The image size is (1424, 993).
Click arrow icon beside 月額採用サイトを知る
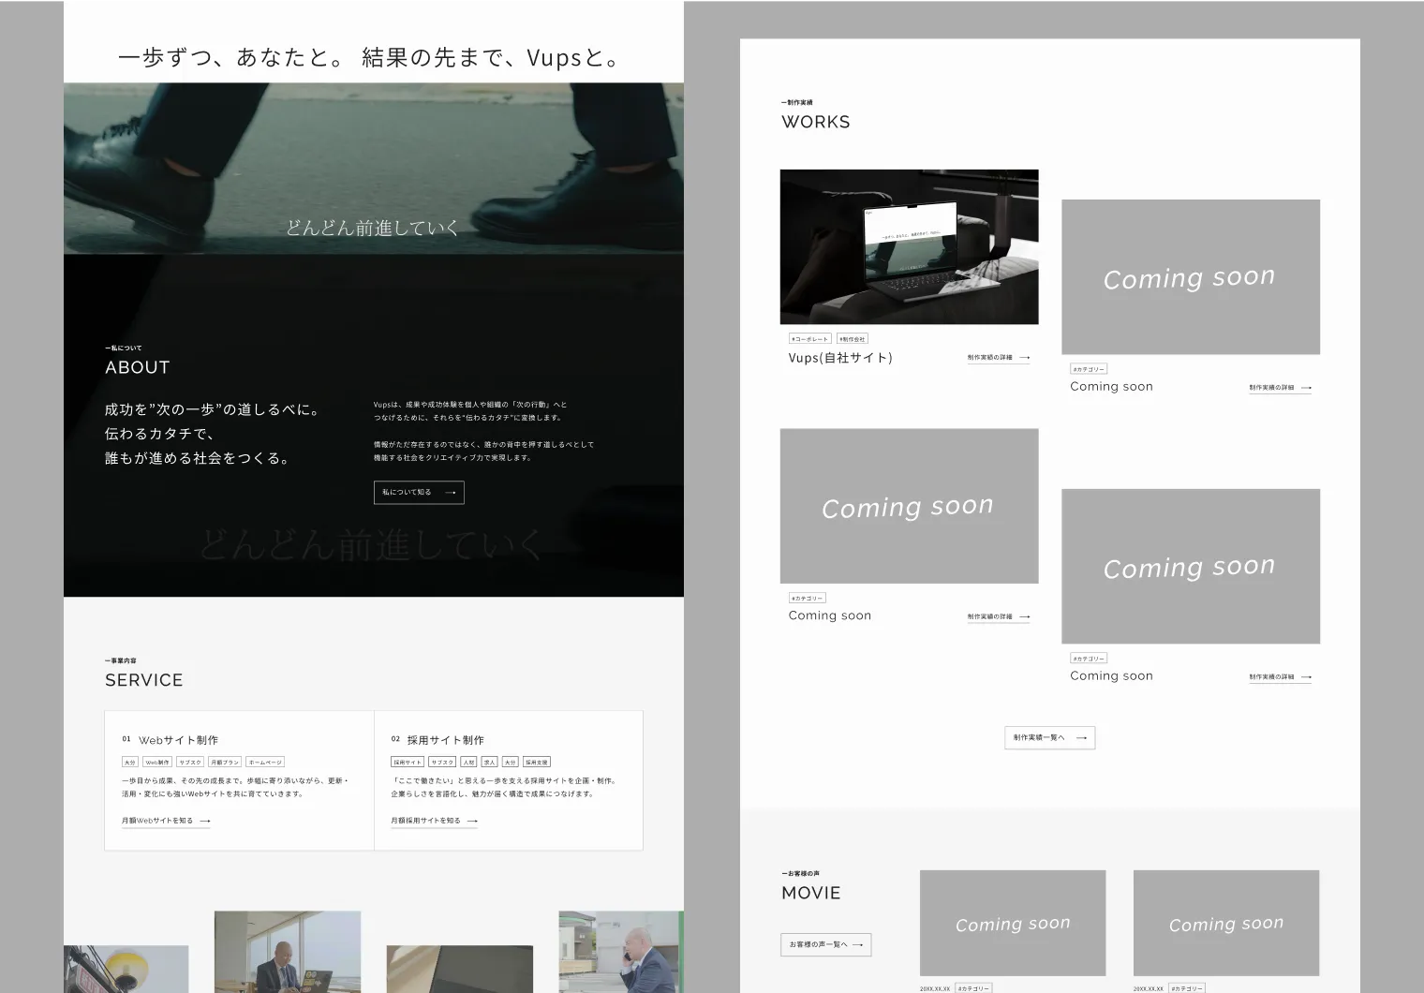[x=472, y=822]
